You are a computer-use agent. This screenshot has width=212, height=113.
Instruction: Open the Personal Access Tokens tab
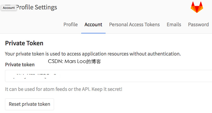[x=134, y=25]
